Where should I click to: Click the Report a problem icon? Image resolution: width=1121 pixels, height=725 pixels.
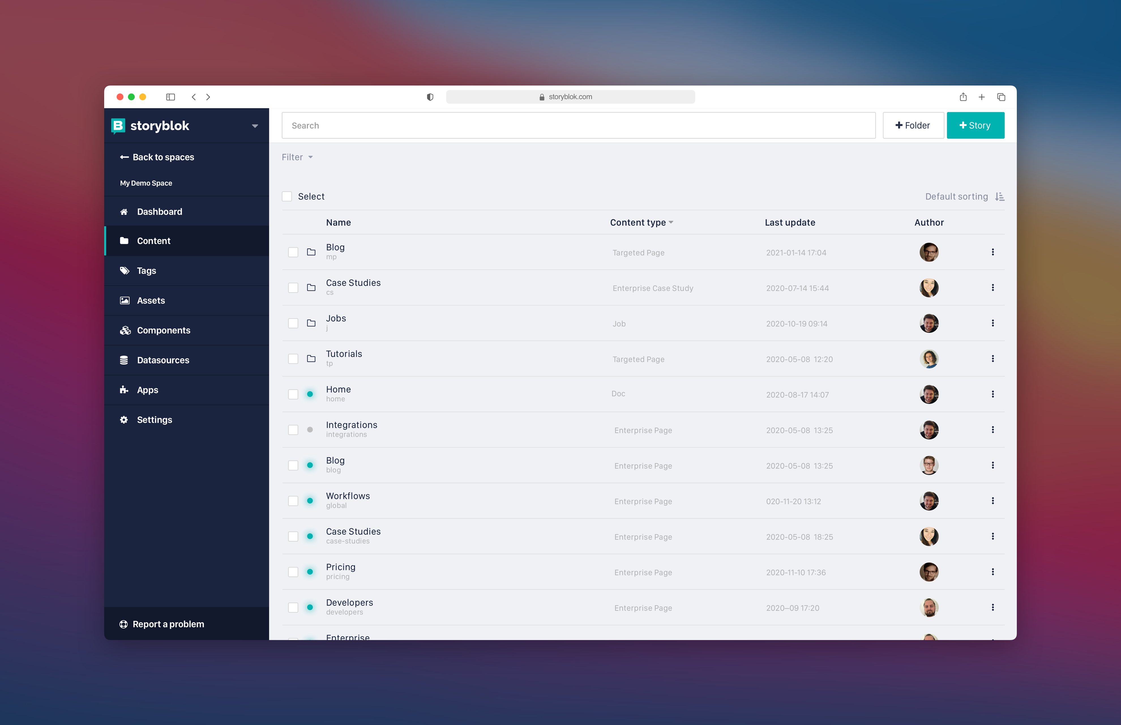tap(123, 624)
